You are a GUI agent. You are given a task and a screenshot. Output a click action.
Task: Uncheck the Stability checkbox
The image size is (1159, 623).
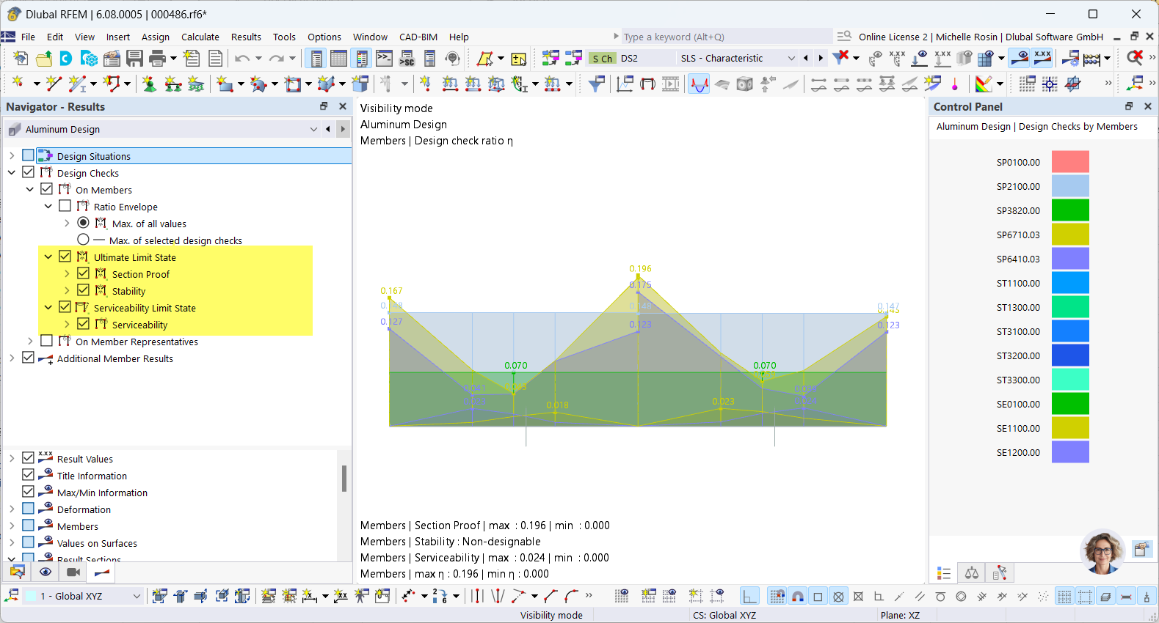coord(83,290)
